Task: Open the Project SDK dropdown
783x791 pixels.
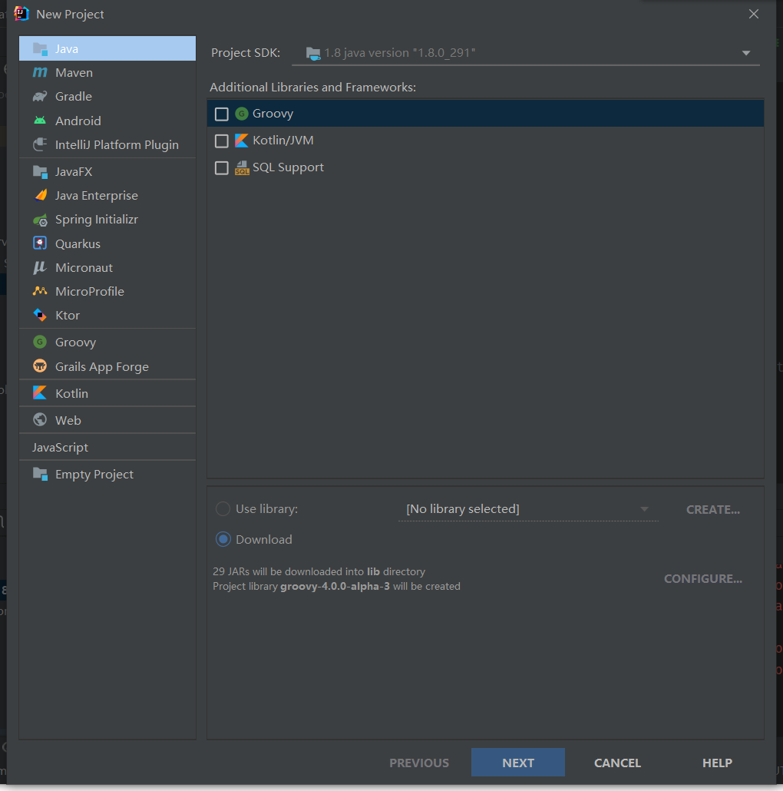Action: click(x=526, y=53)
